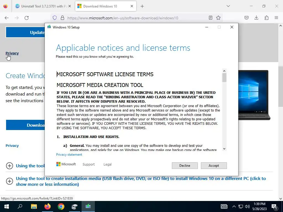Minimize the Windows 10 Setup window
283x212 pixels.
207,27
